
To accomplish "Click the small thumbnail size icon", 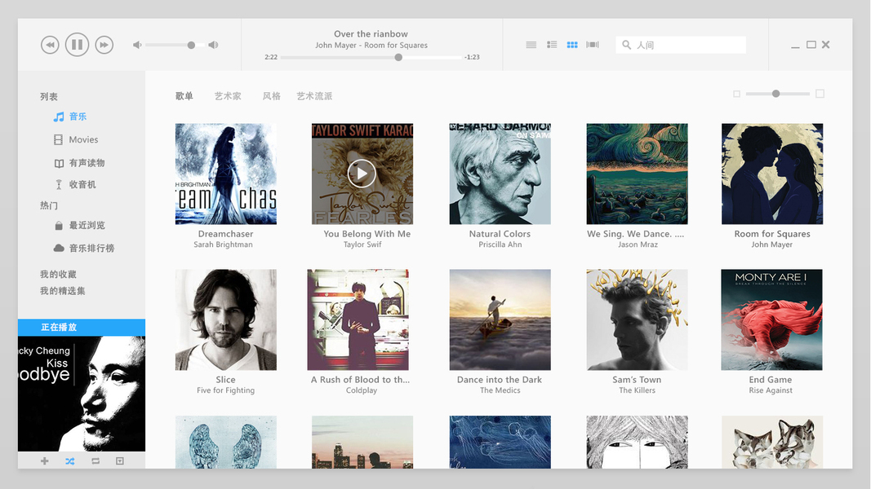I will (x=736, y=94).
